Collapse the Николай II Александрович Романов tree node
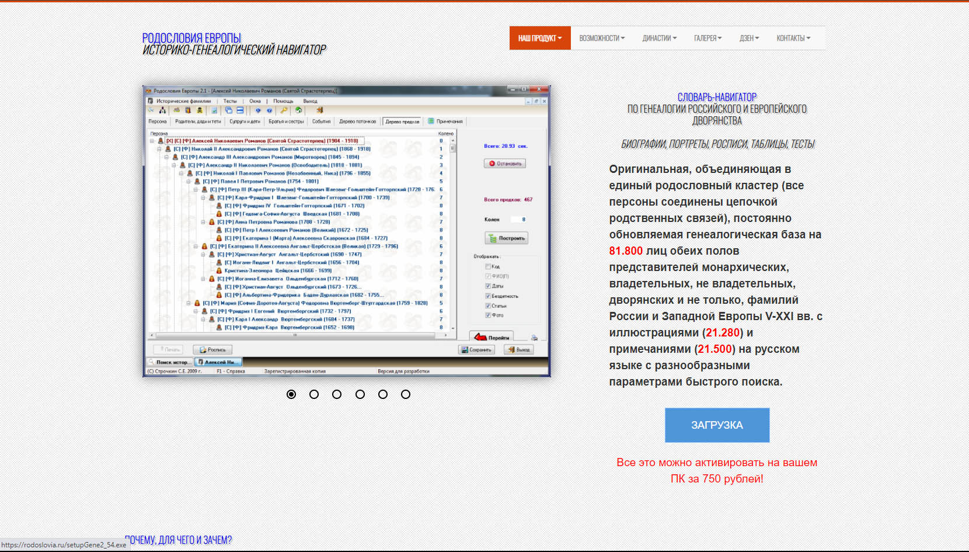969x552 pixels. [159, 149]
